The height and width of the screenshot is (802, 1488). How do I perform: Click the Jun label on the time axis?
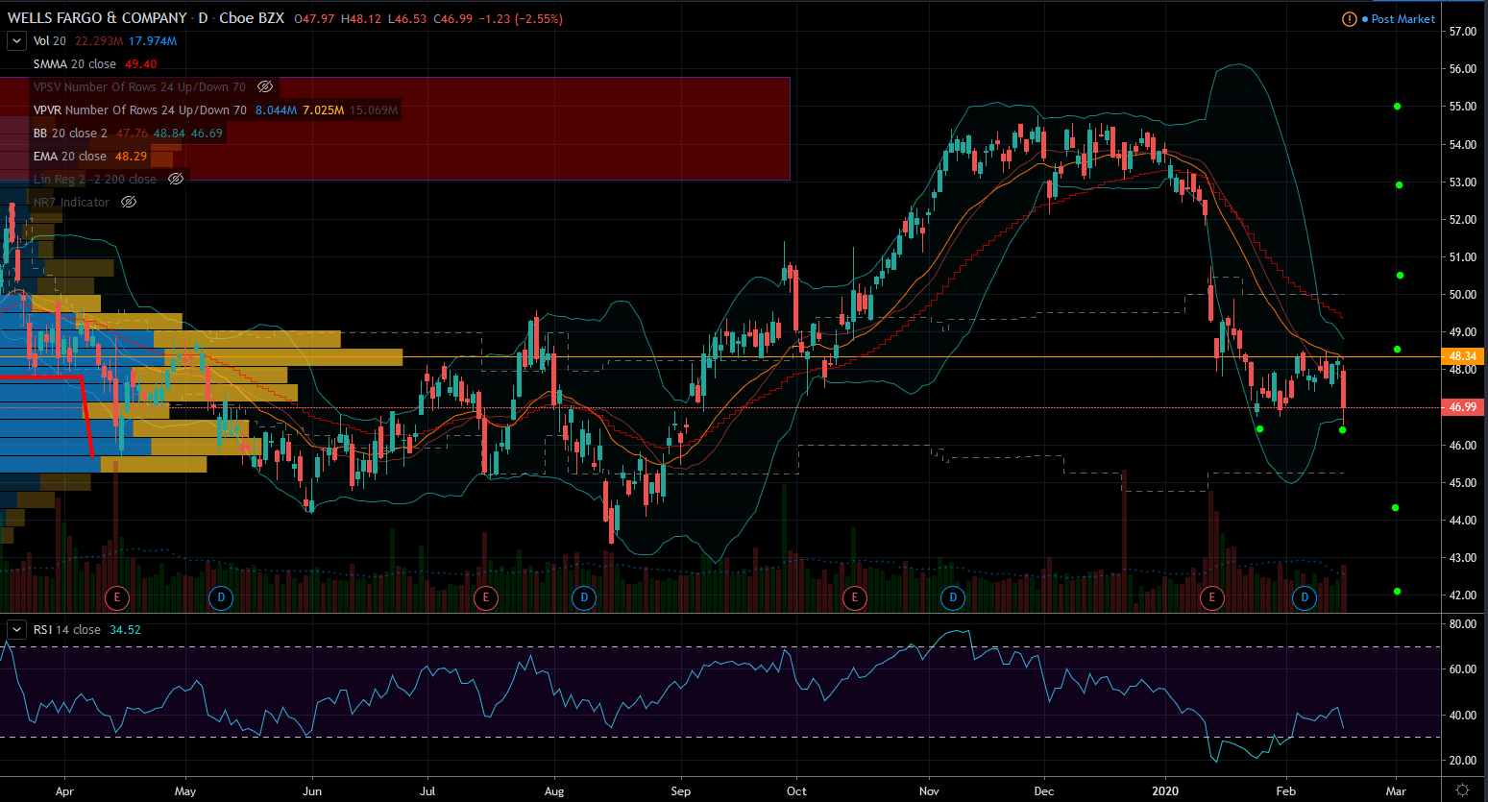312,791
